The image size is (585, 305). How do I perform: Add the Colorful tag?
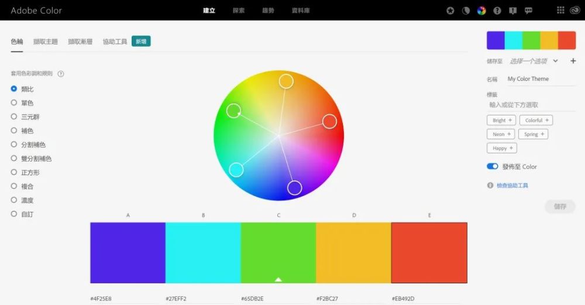pos(536,120)
